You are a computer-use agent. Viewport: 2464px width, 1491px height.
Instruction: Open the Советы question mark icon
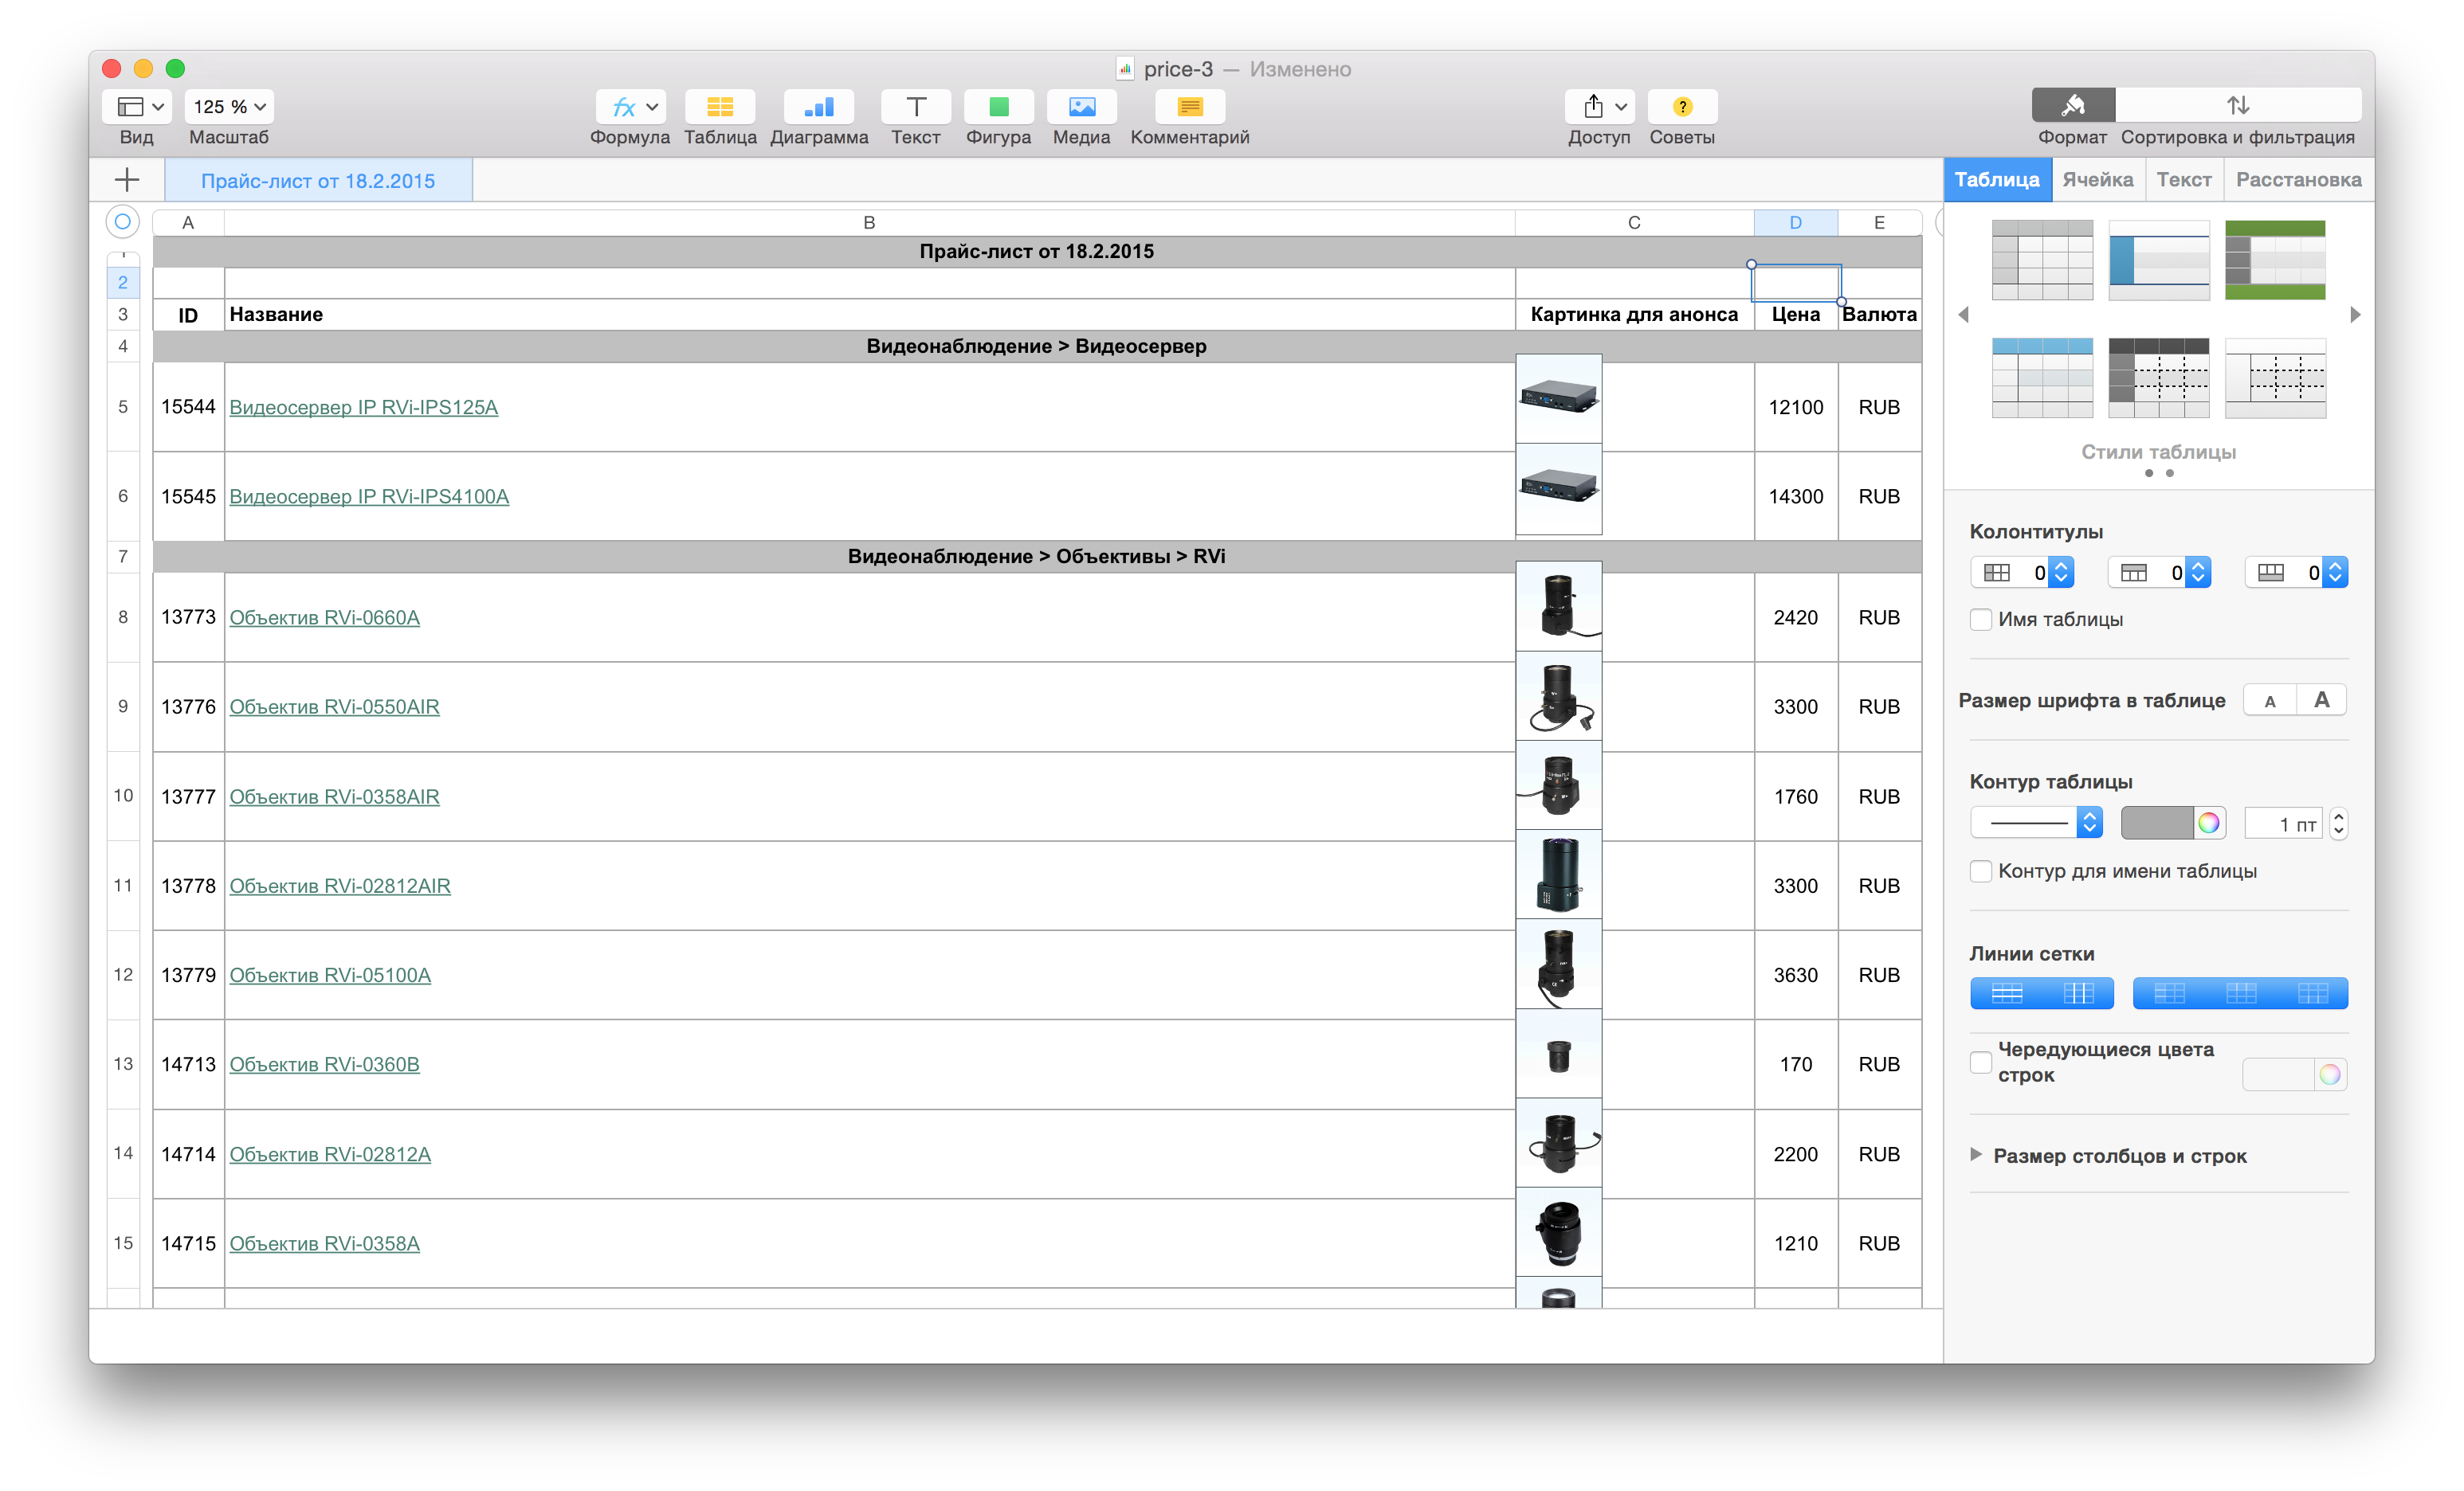coord(1682,107)
